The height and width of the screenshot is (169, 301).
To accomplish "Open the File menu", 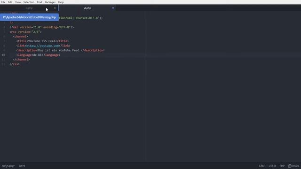I will 3,2.
